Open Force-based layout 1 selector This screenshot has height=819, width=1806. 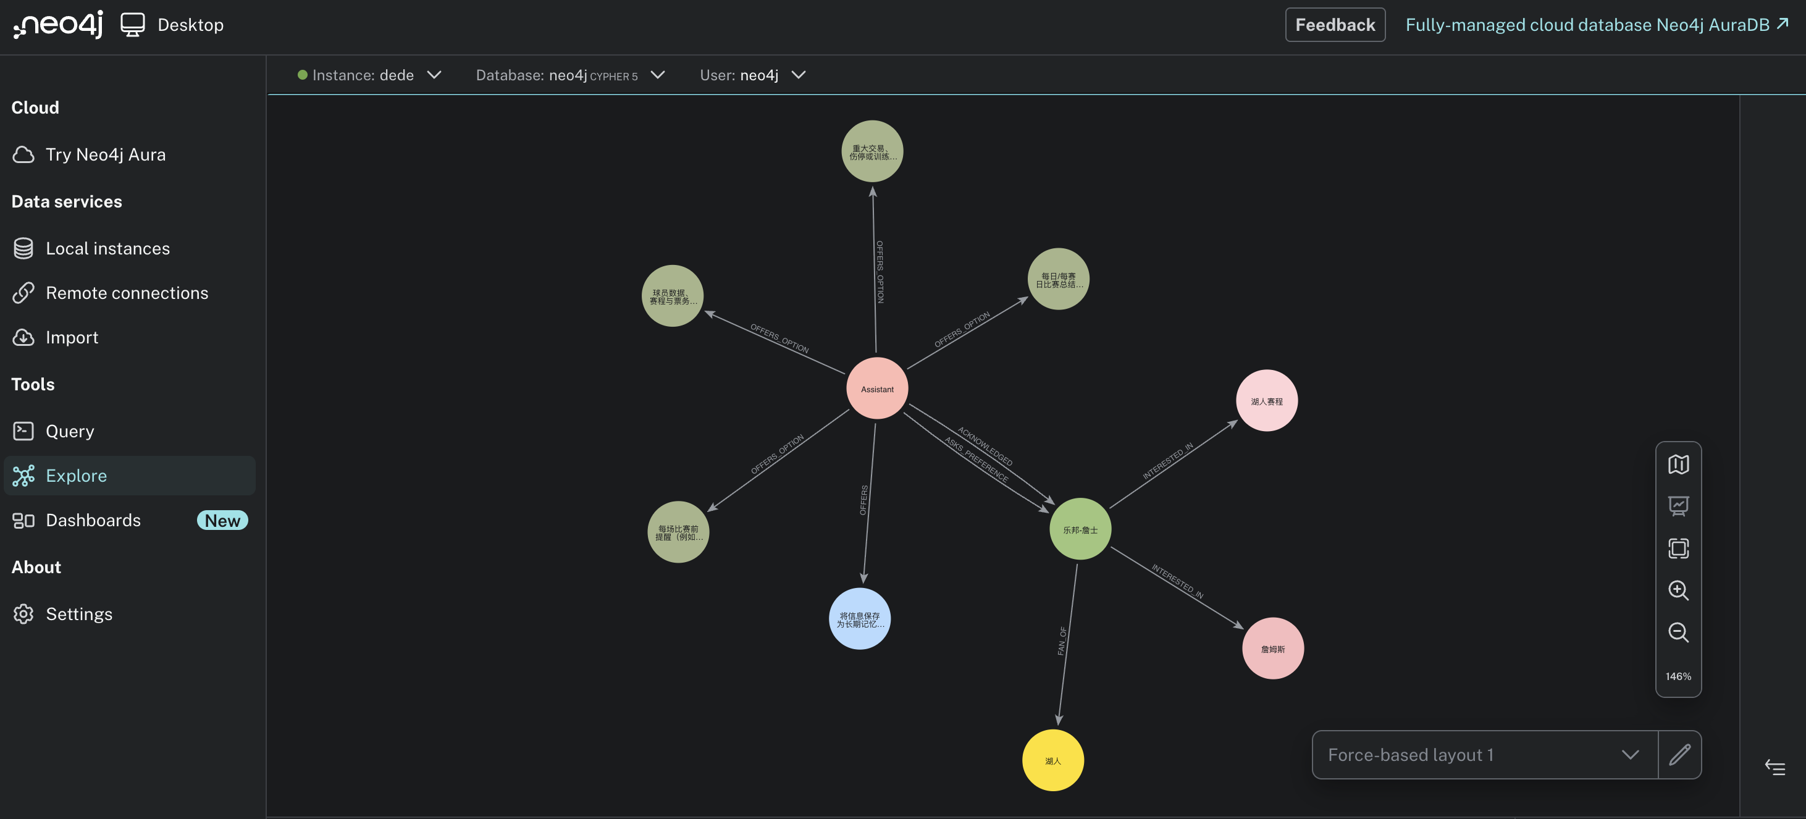(x=1484, y=755)
